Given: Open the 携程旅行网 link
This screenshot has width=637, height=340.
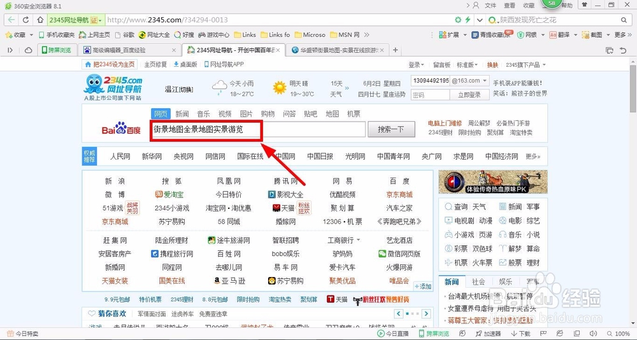Looking at the screenshot, I should click(x=172, y=254).
